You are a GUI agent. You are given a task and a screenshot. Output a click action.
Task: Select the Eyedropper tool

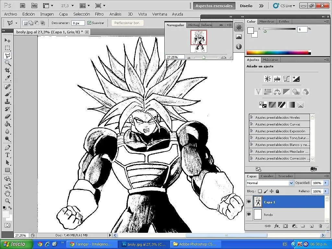pyautogui.click(x=7, y=78)
